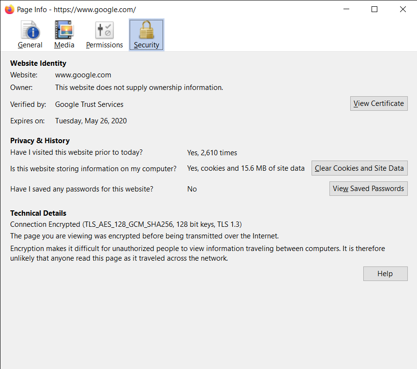The width and height of the screenshot is (417, 369).
Task: Click the expiry date Tuesday, May 26, 2020
Action: pyautogui.click(x=90, y=121)
